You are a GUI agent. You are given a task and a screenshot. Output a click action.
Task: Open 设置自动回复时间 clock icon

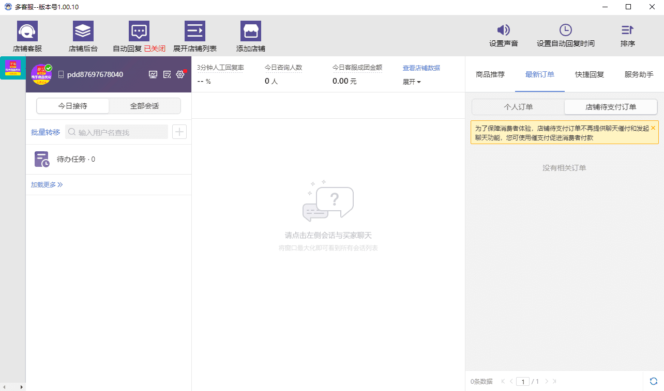pos(566,30)
